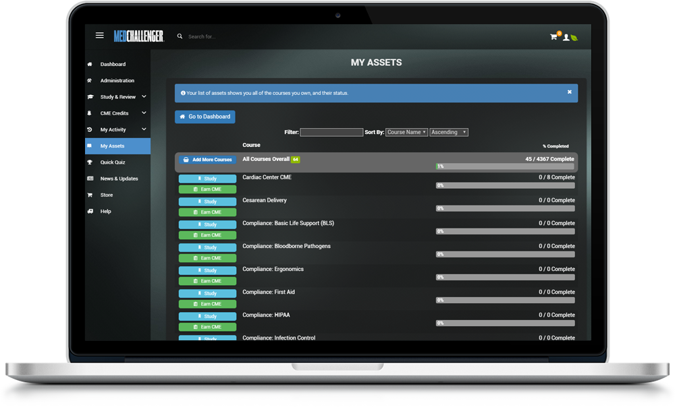Click the % Completed column header
The image size is (675, 407).
556,146
